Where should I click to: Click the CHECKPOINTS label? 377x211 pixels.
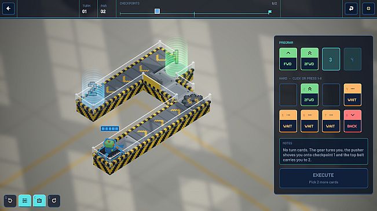point(130,3)
